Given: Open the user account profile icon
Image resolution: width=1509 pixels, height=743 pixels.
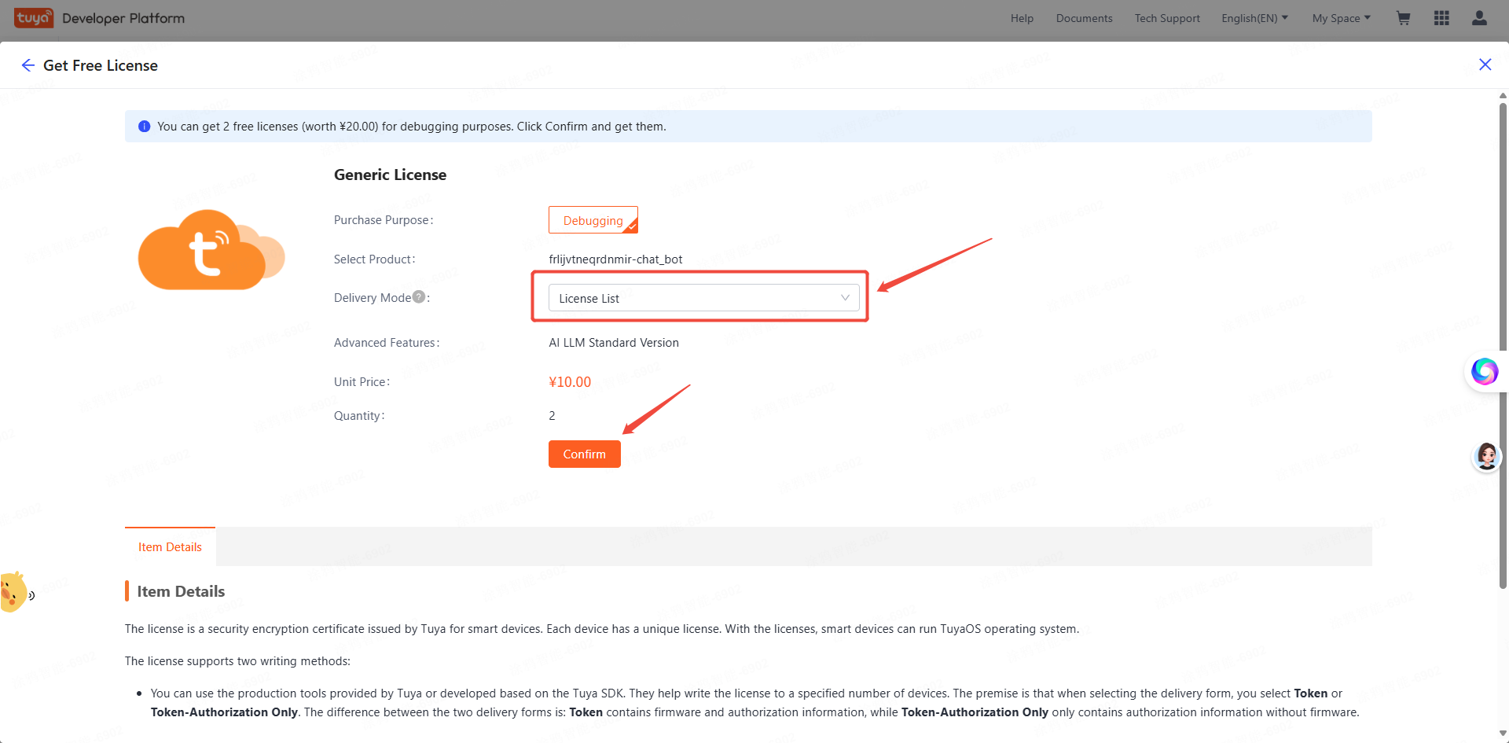Looking at the screenshot, I should click(1479, 18).
